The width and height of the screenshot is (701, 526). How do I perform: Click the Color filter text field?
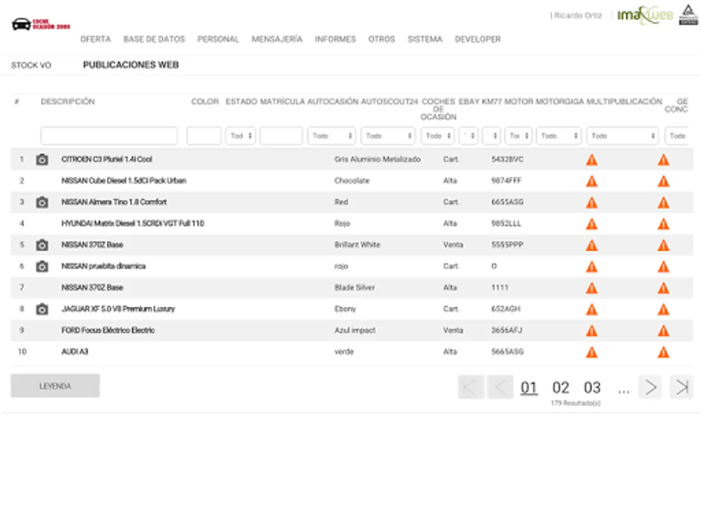pos(204,136)
